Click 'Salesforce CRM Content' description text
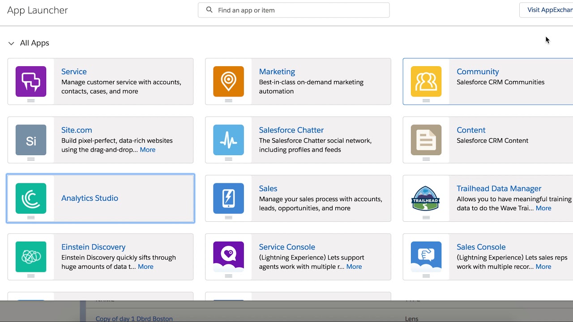The width and height of the screenshot is (573, 322). coord(492,140)
